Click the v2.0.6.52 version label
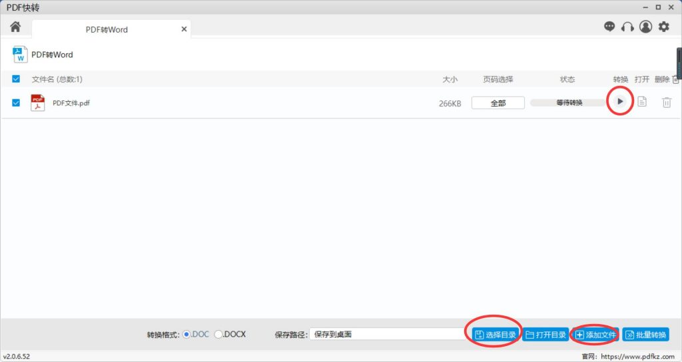Screen dimensions: 682x362 click(17, 357)
